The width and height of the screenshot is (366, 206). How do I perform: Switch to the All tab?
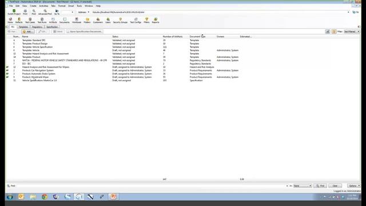[13, 27]
